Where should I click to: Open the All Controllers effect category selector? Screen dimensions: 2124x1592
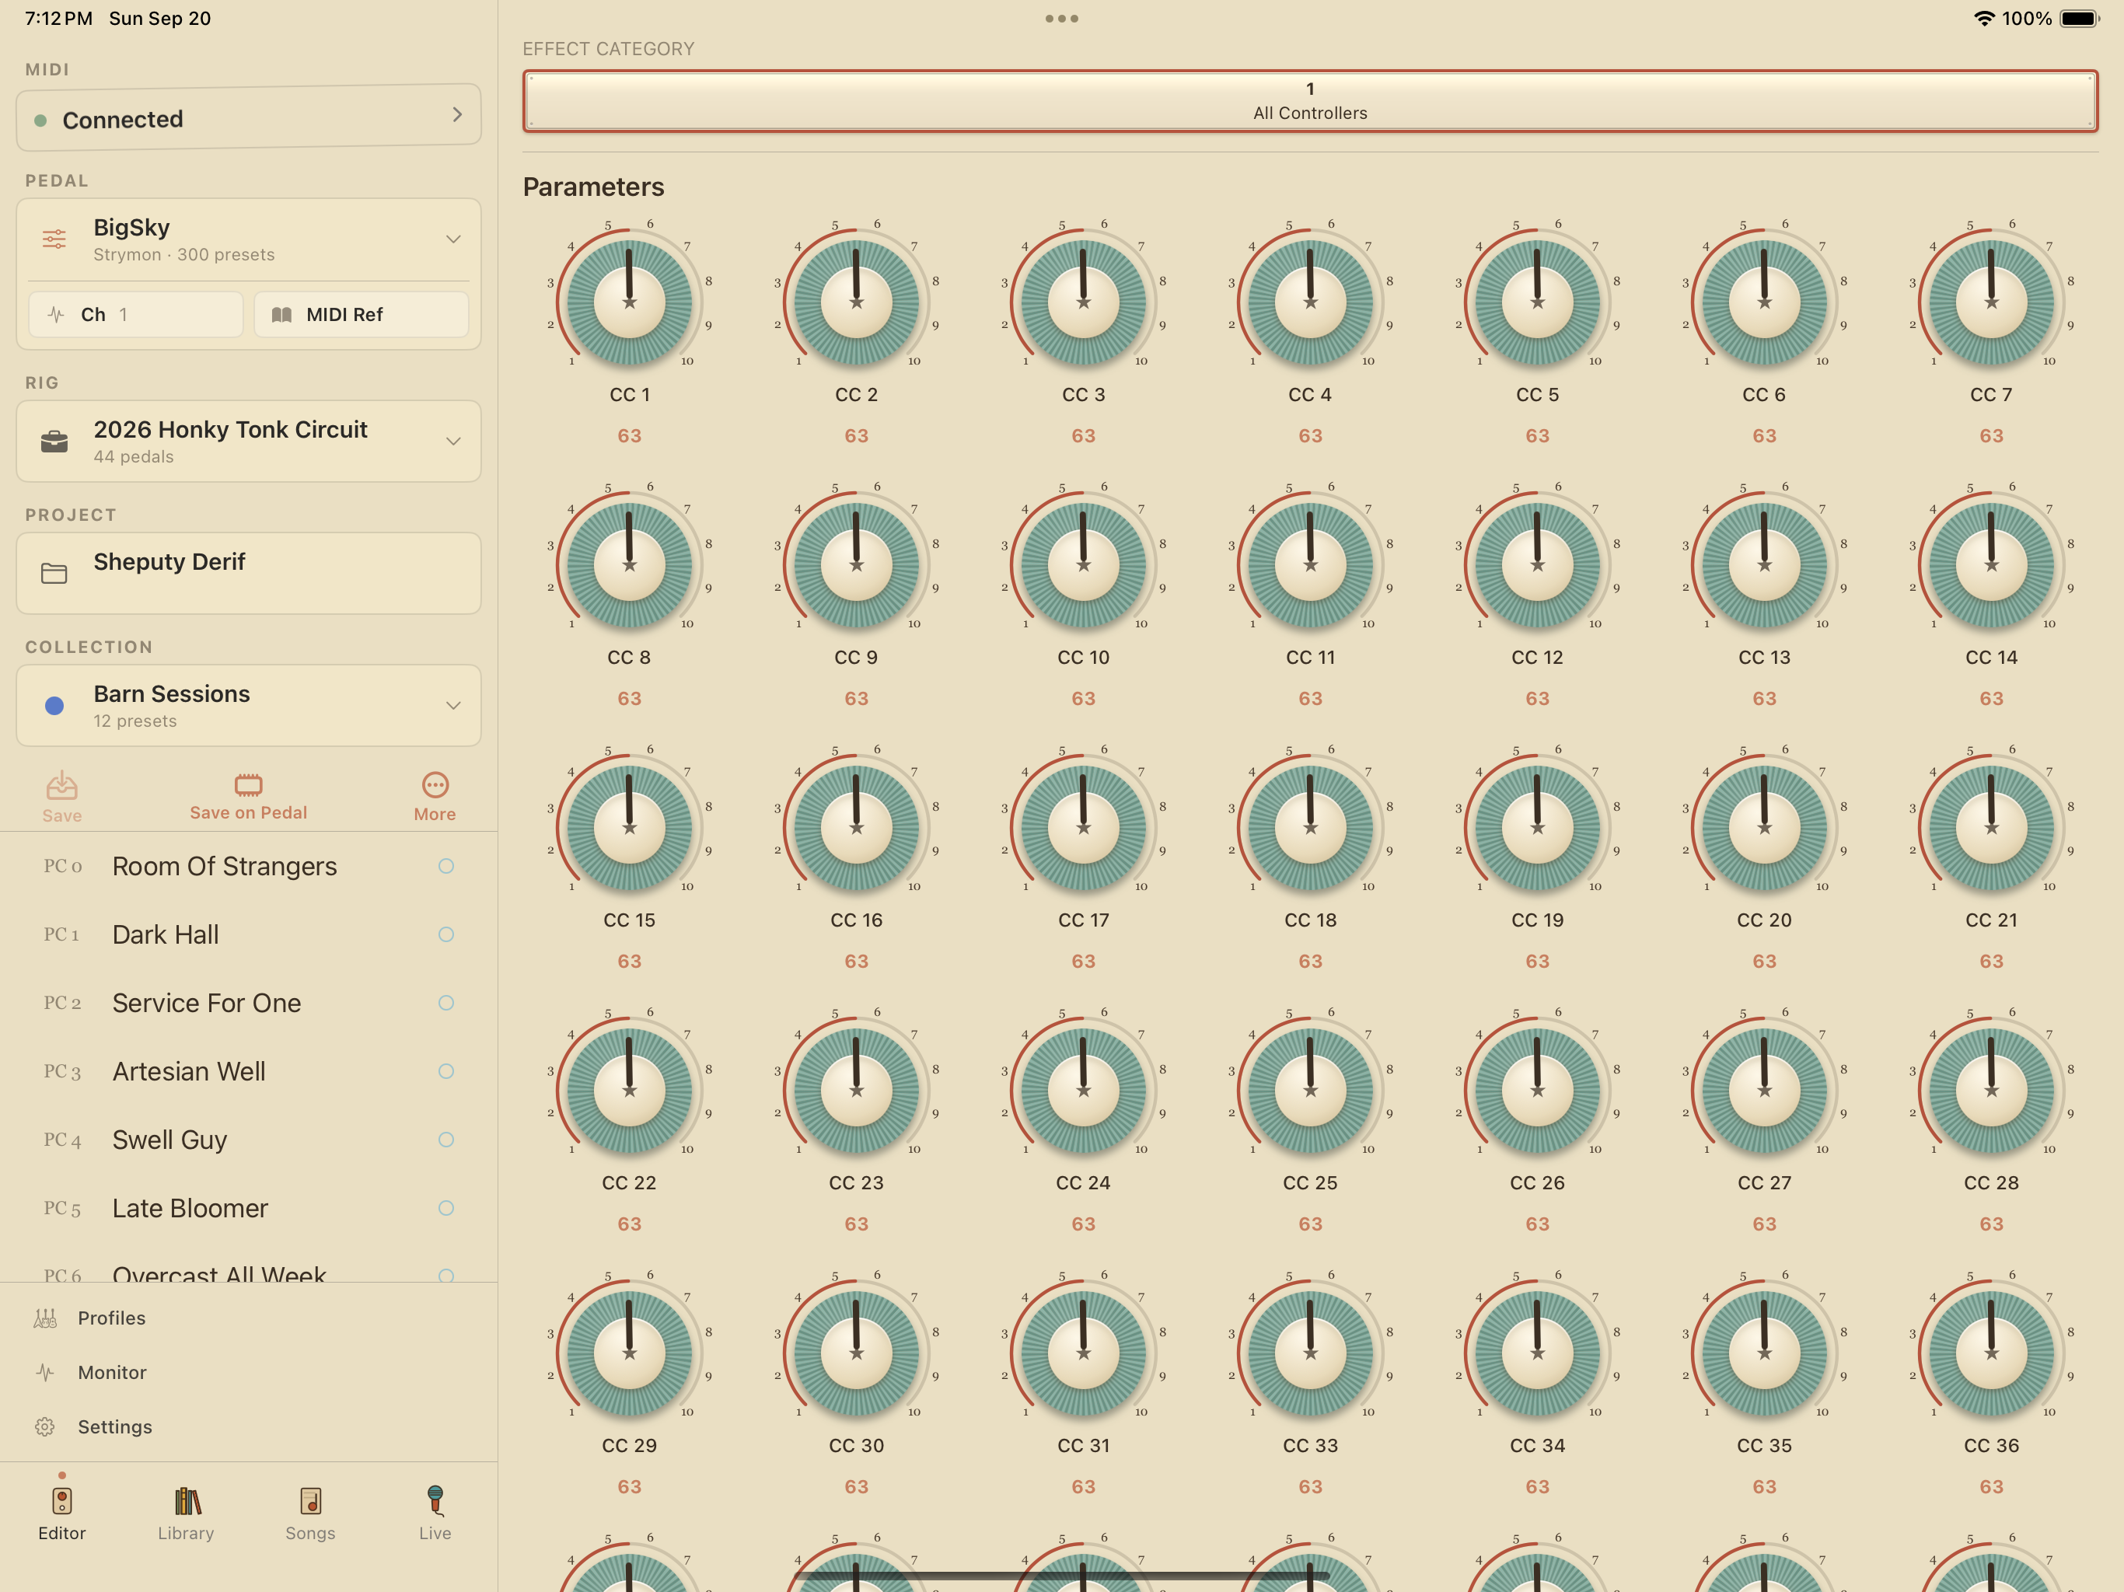(x=1310, y=101)
